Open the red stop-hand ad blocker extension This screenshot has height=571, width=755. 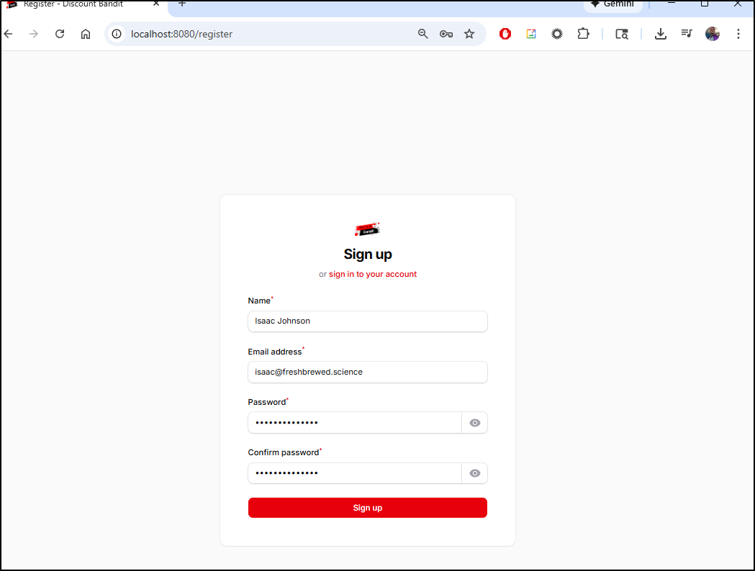point(505,34)
